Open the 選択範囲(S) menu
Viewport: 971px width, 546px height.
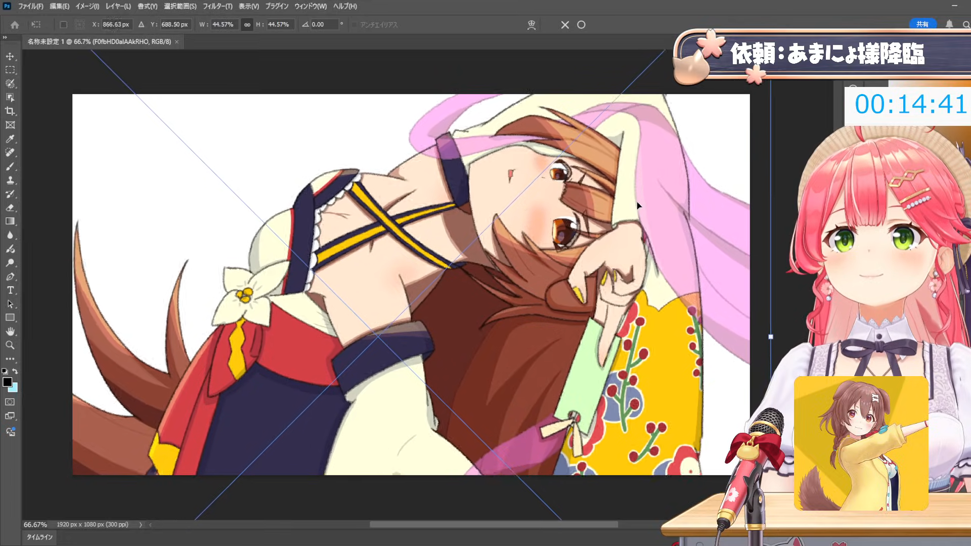(180, 6)
